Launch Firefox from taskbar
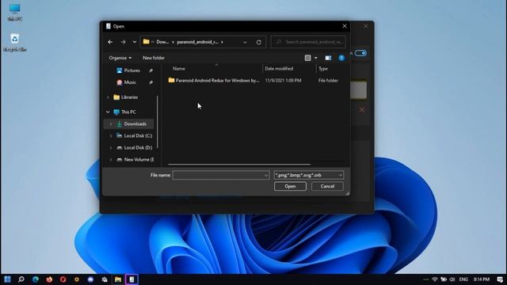The height and width of the screenshot is (285, 507). click(x=49, y=279)
